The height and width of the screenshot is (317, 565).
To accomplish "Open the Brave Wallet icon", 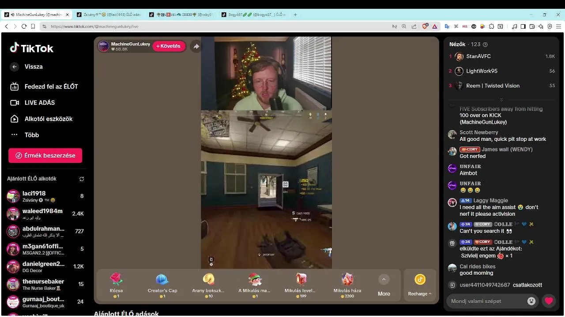I will pyautogui.click(x=532, y=26).
